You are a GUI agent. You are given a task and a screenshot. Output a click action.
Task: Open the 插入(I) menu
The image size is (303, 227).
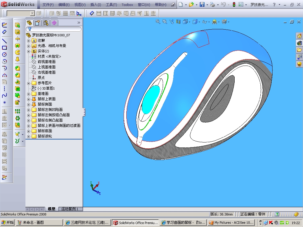[x=96, y=5]
